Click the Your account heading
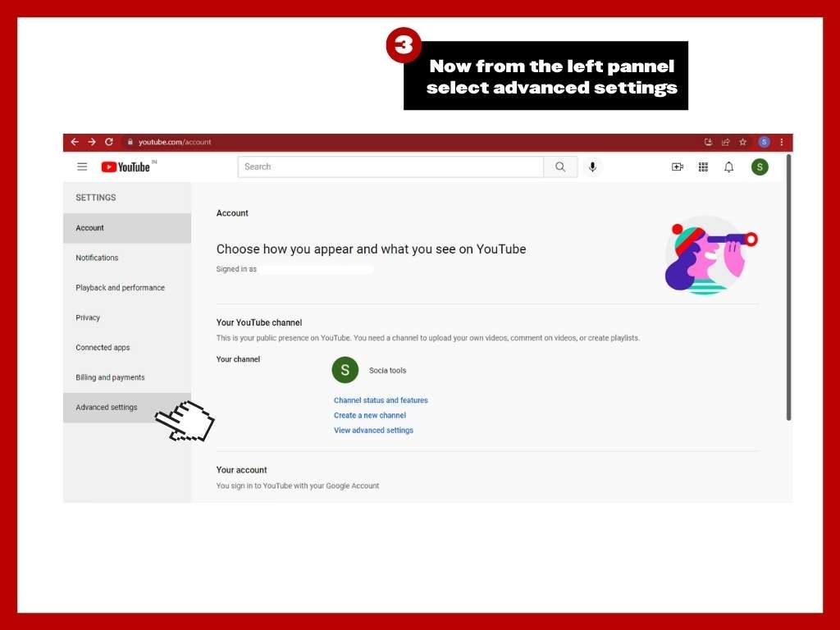This screenshot has height=630, width=840. [x=242, y=470]
